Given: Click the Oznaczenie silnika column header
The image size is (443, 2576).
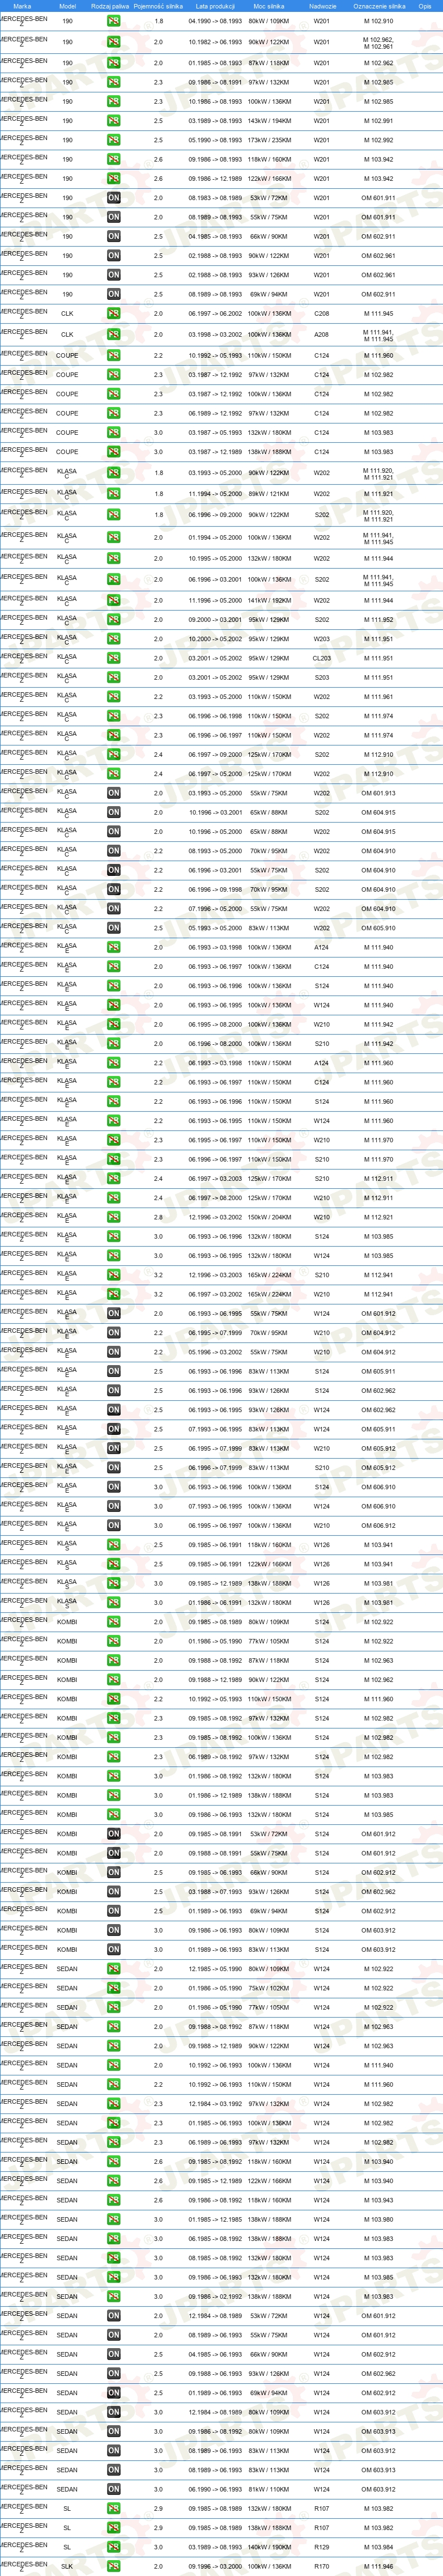Looking at the screenshot, I should (x=379, y=6).
